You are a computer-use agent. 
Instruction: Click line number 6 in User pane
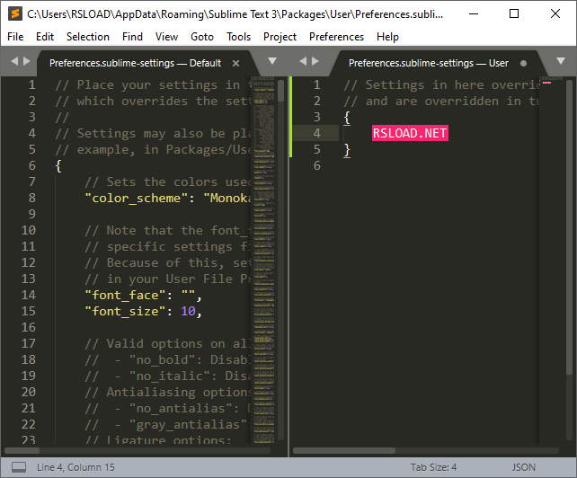pyautogui.click(x=317, y=165)
